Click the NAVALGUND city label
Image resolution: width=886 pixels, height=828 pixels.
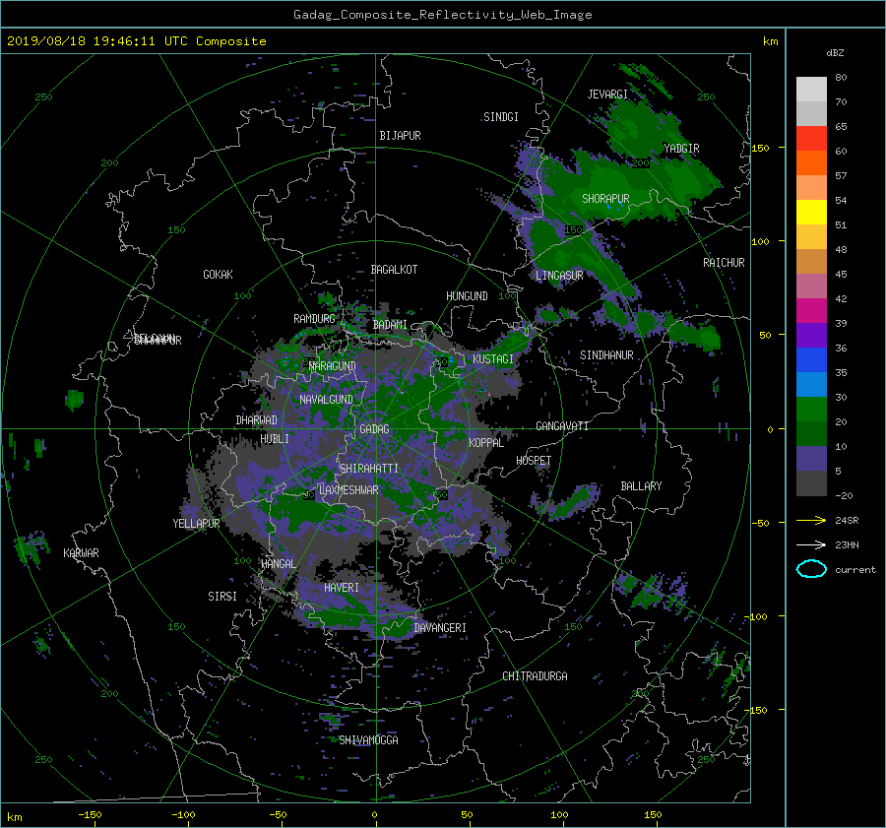[326, 400]
